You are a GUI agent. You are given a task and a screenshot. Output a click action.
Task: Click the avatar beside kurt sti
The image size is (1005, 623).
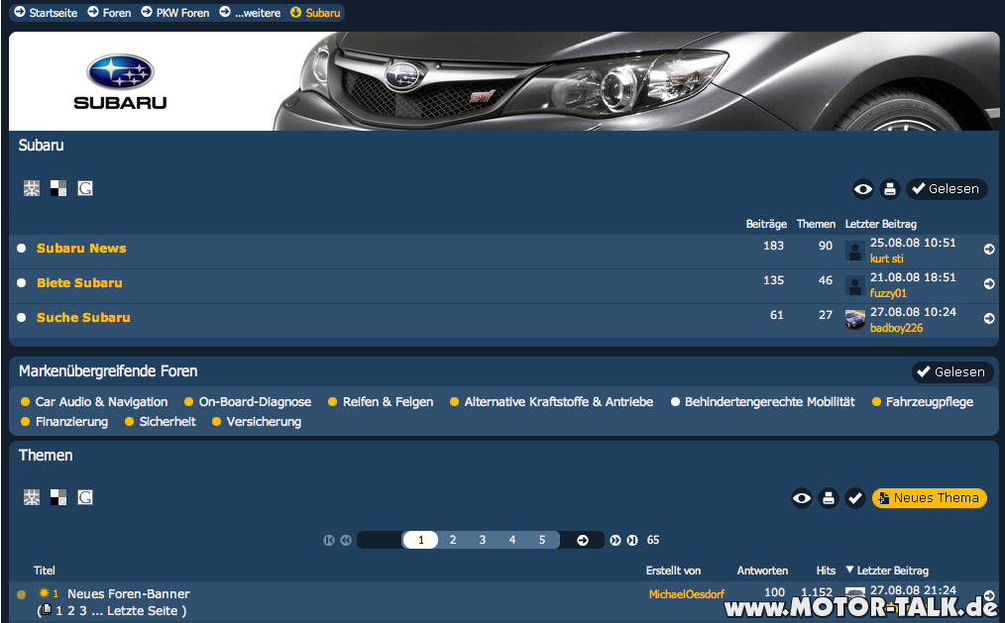click(855, 251)
